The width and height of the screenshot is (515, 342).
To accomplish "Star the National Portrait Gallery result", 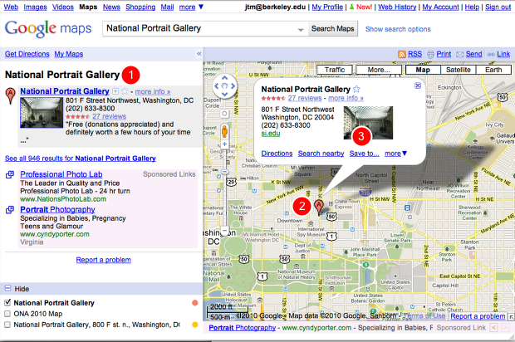I will point(125,91).
